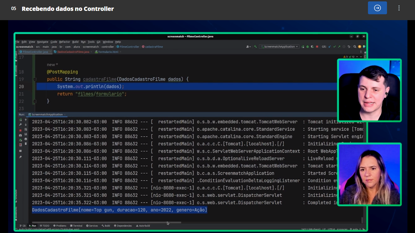
Task: Open Auto-build tool window
Action: (x=143, y=226)
